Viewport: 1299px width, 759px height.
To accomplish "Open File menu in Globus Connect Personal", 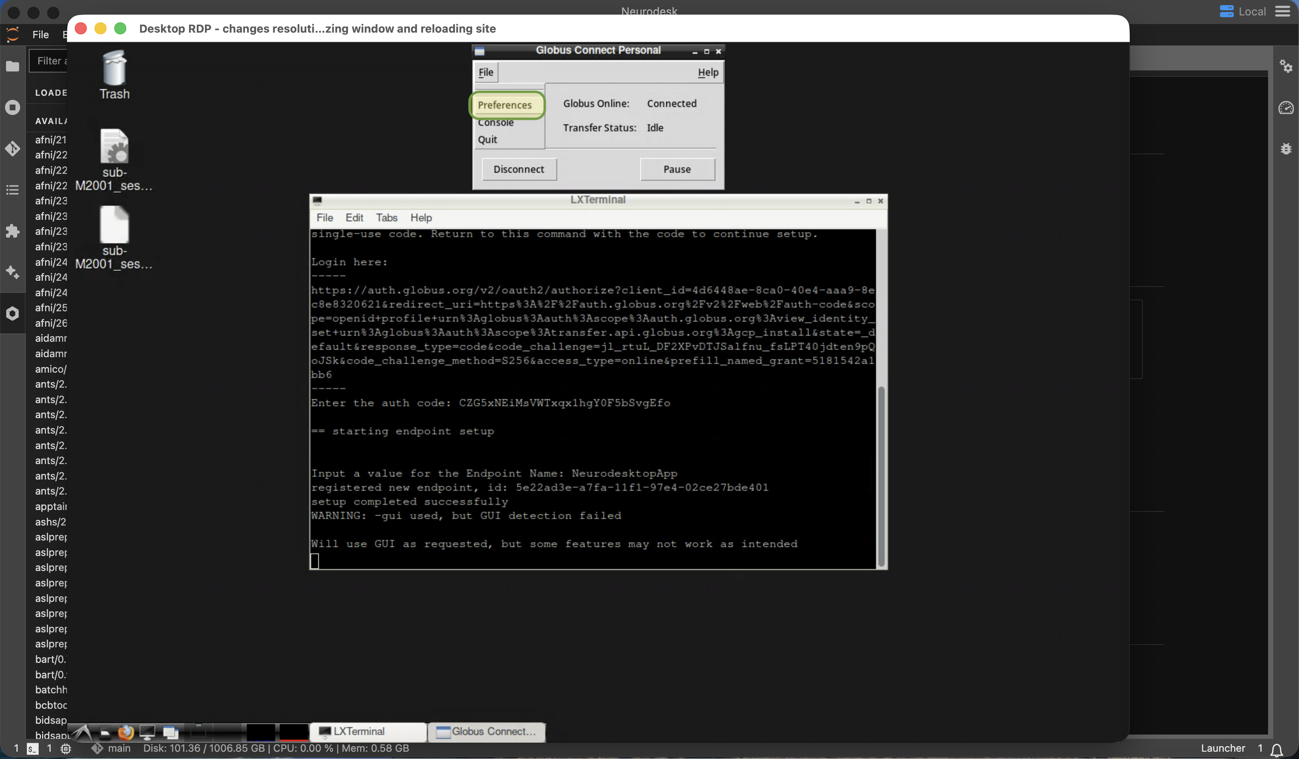I will (485, 72).
